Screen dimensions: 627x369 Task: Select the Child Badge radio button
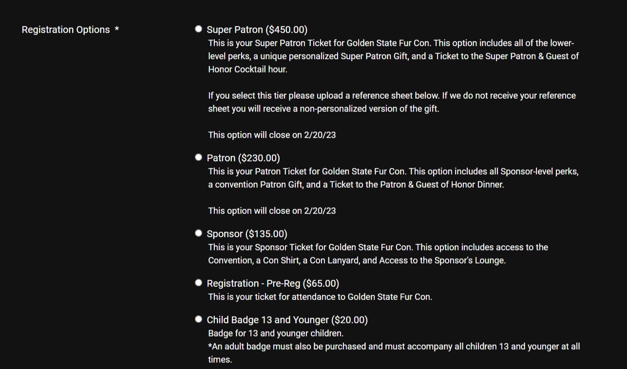(198, 319)
